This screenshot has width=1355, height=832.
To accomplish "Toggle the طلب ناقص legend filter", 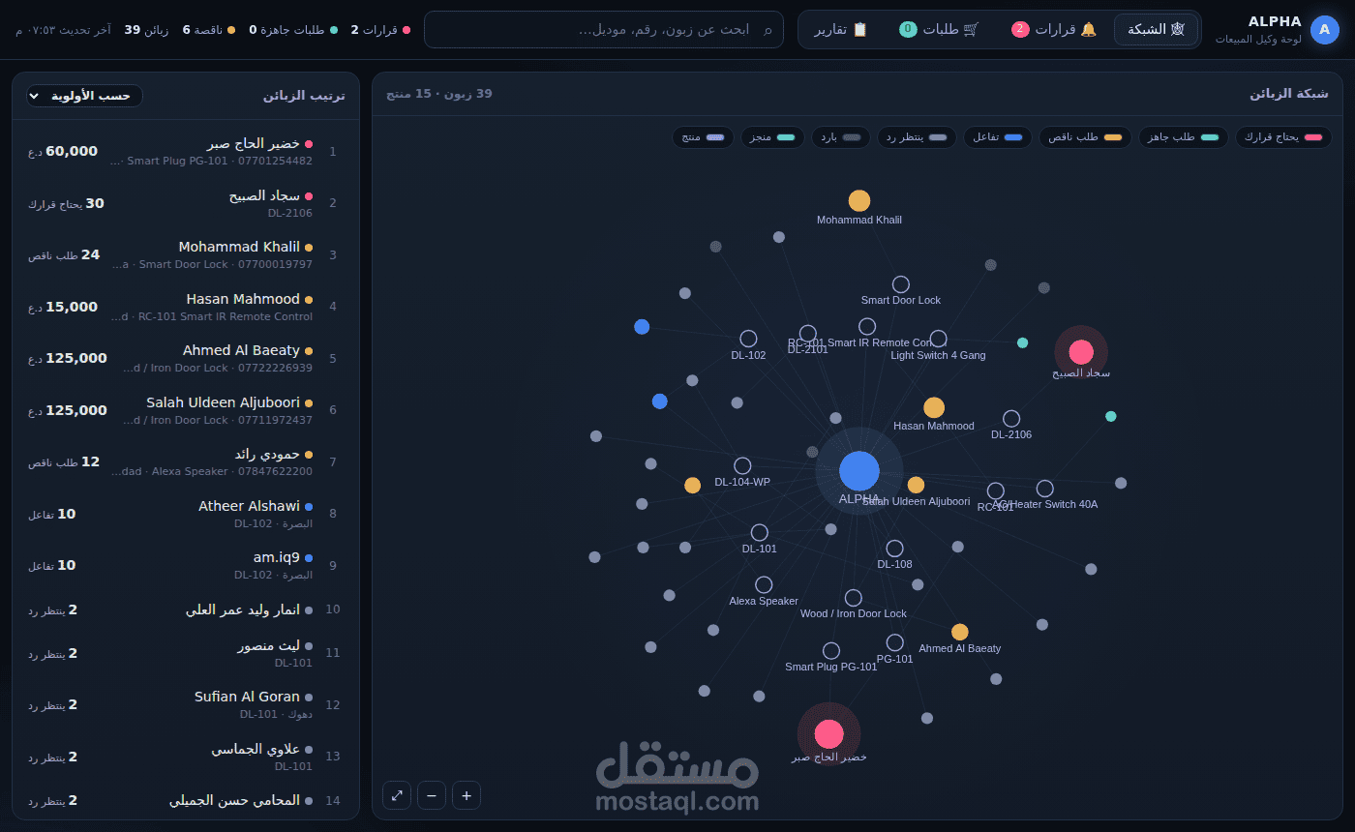I will click(x=1084, y=137).
